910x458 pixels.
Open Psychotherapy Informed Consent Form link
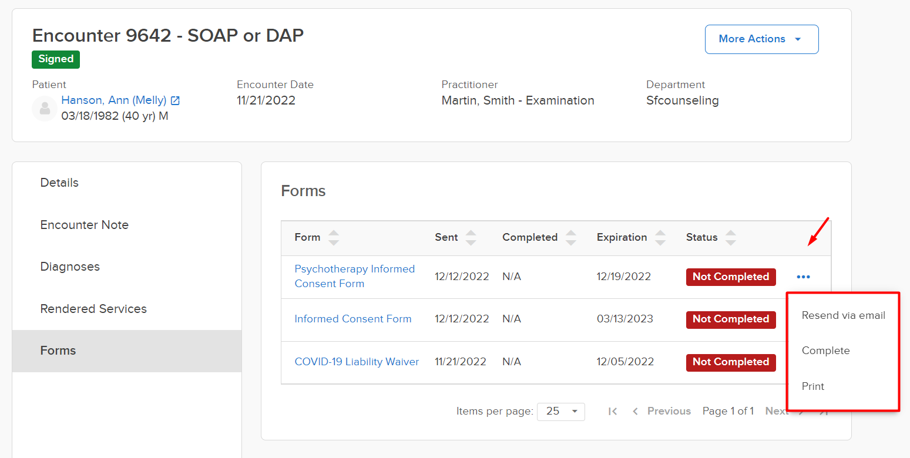coord(355,276)
